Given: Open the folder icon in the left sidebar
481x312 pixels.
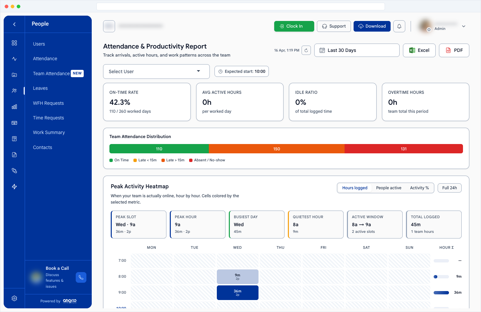Looking at the screenshot, I should tap(14, 75).
